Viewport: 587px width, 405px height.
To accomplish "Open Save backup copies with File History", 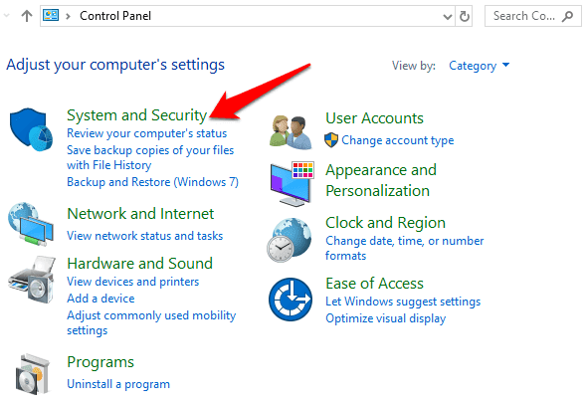I will click(x=150, y=157).
